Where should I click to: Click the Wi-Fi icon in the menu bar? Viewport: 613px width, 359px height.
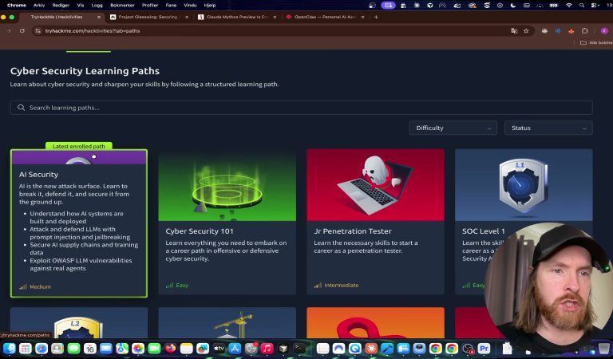(569, 5)
